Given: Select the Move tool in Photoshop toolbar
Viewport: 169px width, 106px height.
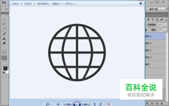Looking at the screenshot, I should (6, 9).
